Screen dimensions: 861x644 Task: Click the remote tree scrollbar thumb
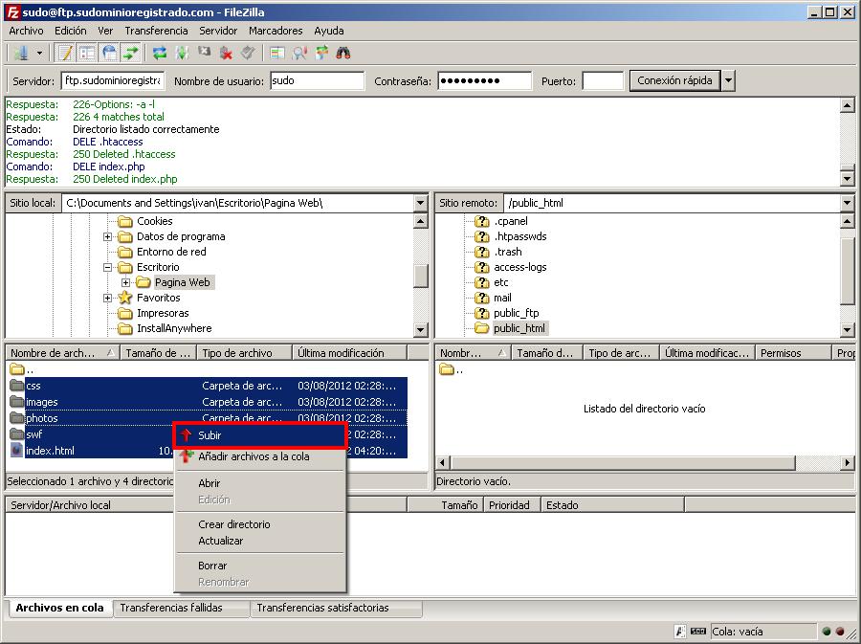pos(848,271)
